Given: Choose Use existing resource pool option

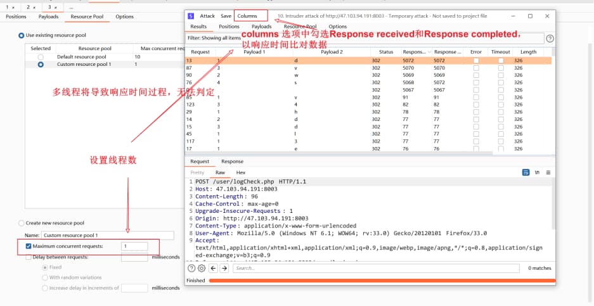Looking at the screenshot, I should point(21,35).
